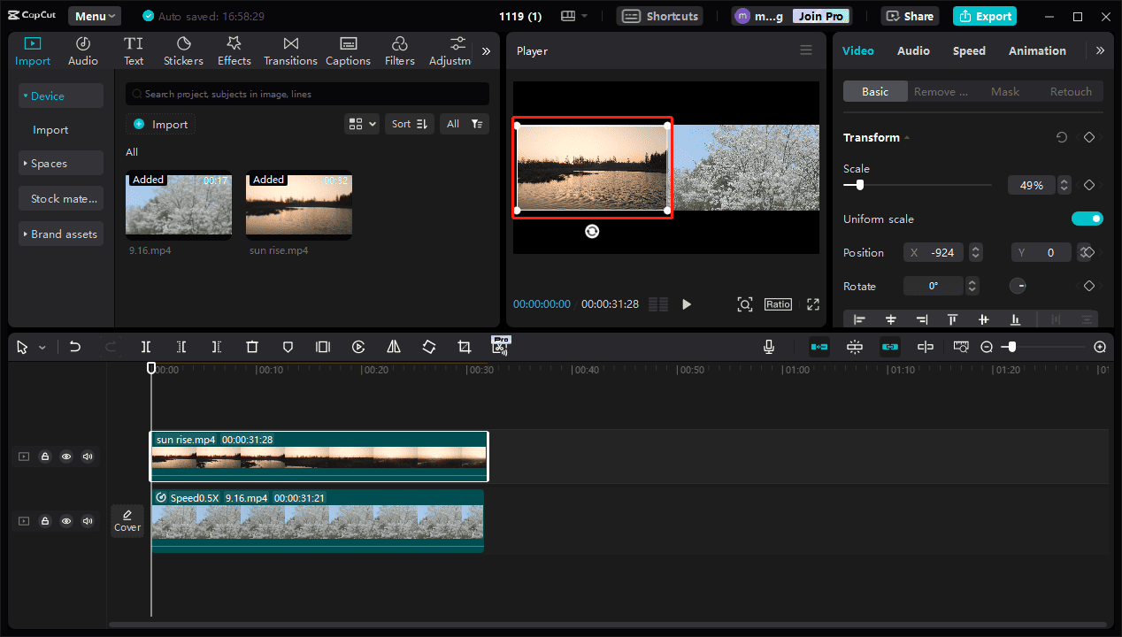Image resolution: width=1122 pixels, height=637 pixels.
Task: Switch to the Audio tab in the right panel
Action: click(x=913, y=50)
